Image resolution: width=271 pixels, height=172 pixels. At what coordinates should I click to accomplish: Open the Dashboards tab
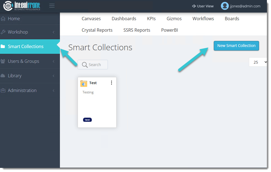point(124,19)
